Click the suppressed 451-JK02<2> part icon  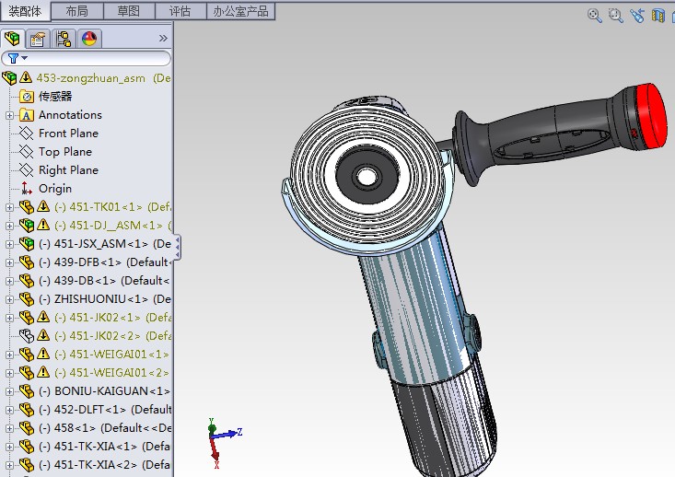tap(27, 336)
